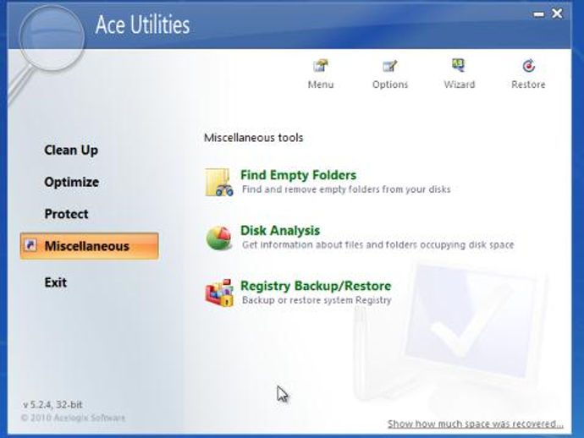Click the Restore toolbar icon

(528, 66)
